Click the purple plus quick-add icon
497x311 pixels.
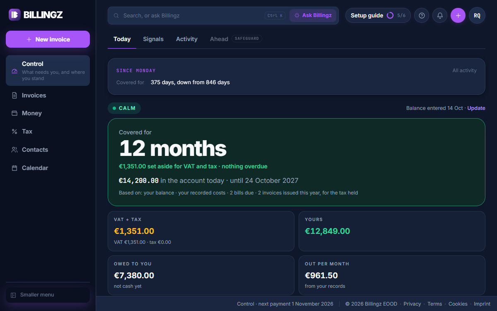click(x=458, y=15)
